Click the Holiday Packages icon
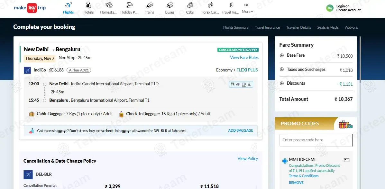 pyautogui.click(x=129, y=5)
